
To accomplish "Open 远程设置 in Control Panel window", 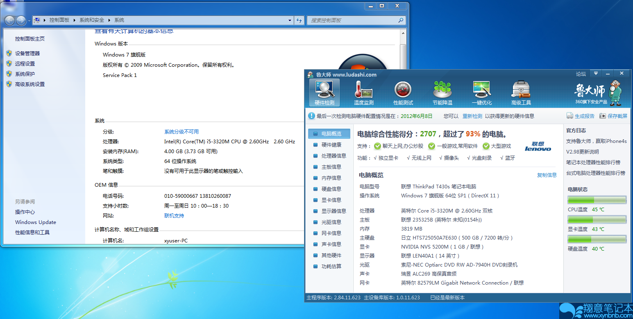I will coord(25,63).
